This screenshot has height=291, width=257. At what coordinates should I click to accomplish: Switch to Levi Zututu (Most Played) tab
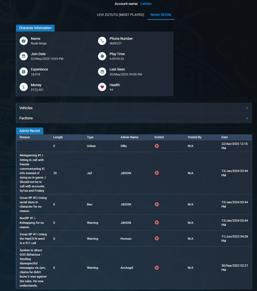(x=120, y=15)
